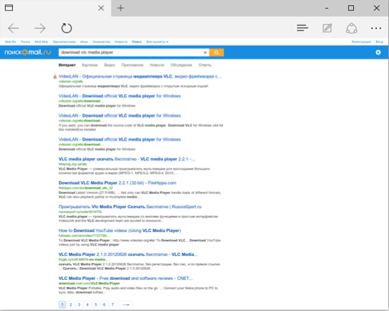The height and width of the screenshot is (311, 389).
Task: Click the green videolan.org/vlc URL of first result
Action: click(x=71, y=82)
